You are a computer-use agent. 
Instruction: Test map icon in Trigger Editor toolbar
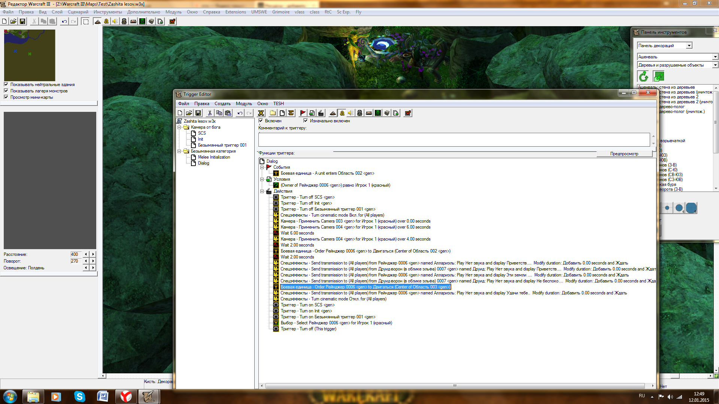coord(408,113)
